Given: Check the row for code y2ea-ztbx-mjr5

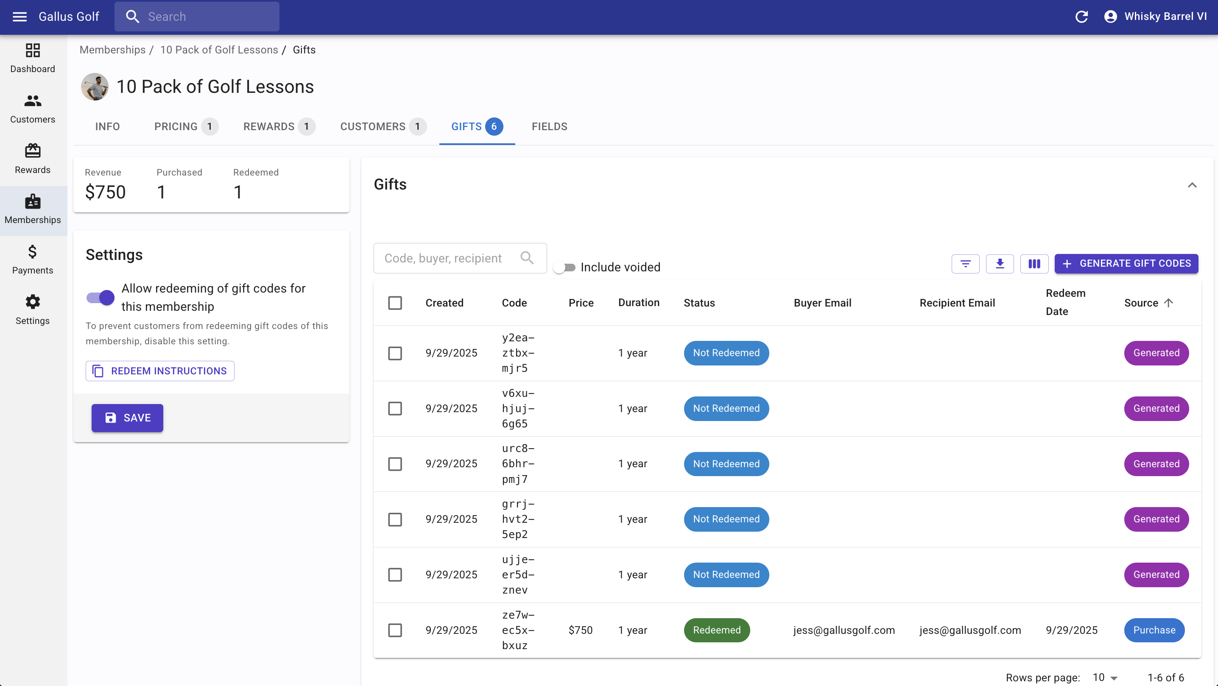Looking at the screenshot, I should (395, 353).
